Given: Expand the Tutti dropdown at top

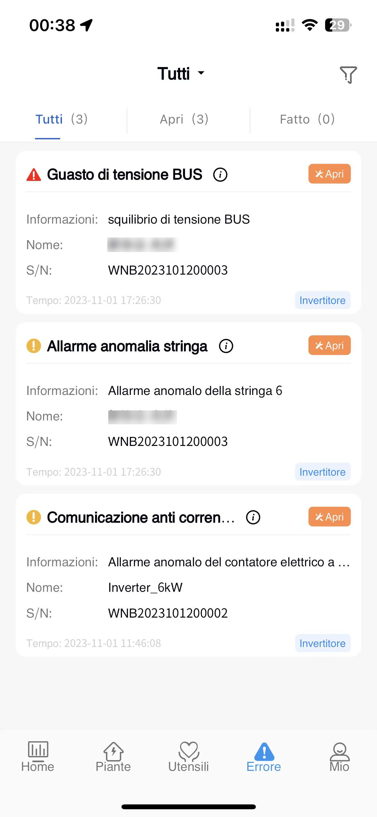Looking at the screenshot, I should pyautogui.click(x=181, y=74).
